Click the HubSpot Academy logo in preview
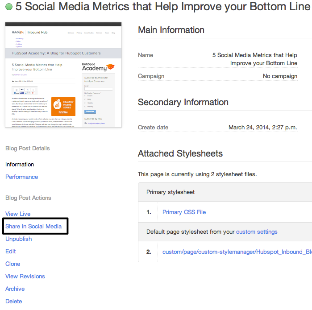Viewport: 312px width, 310px height. [x=98, y=67]
